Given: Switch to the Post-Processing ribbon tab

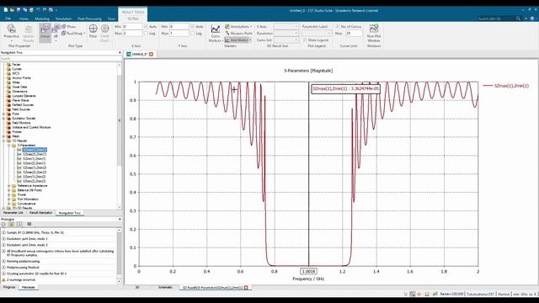Looking at the screenshot, I should (89, 19).
